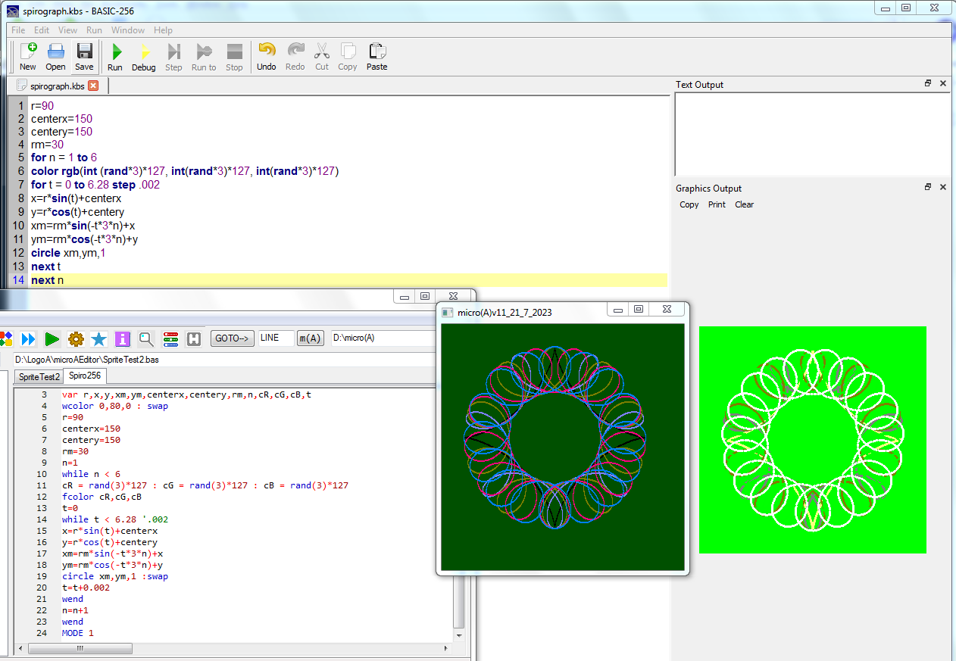Open the Window menu

point(128,30)
